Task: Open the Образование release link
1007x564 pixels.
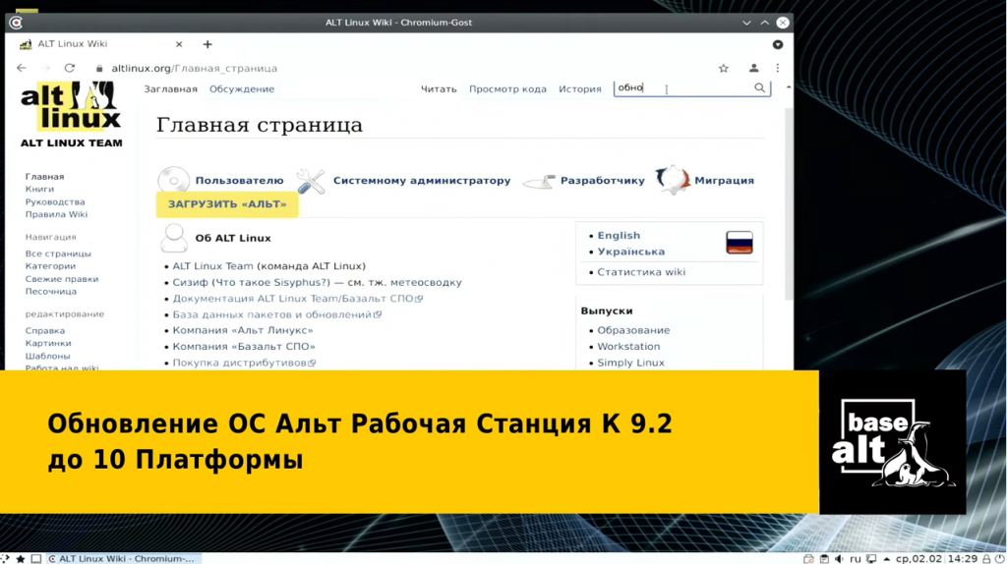Action: coord(633,330)
